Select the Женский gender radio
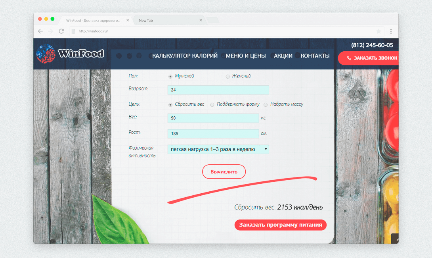The height and width of the screenshot is (258, 432). tap(227, 77)
